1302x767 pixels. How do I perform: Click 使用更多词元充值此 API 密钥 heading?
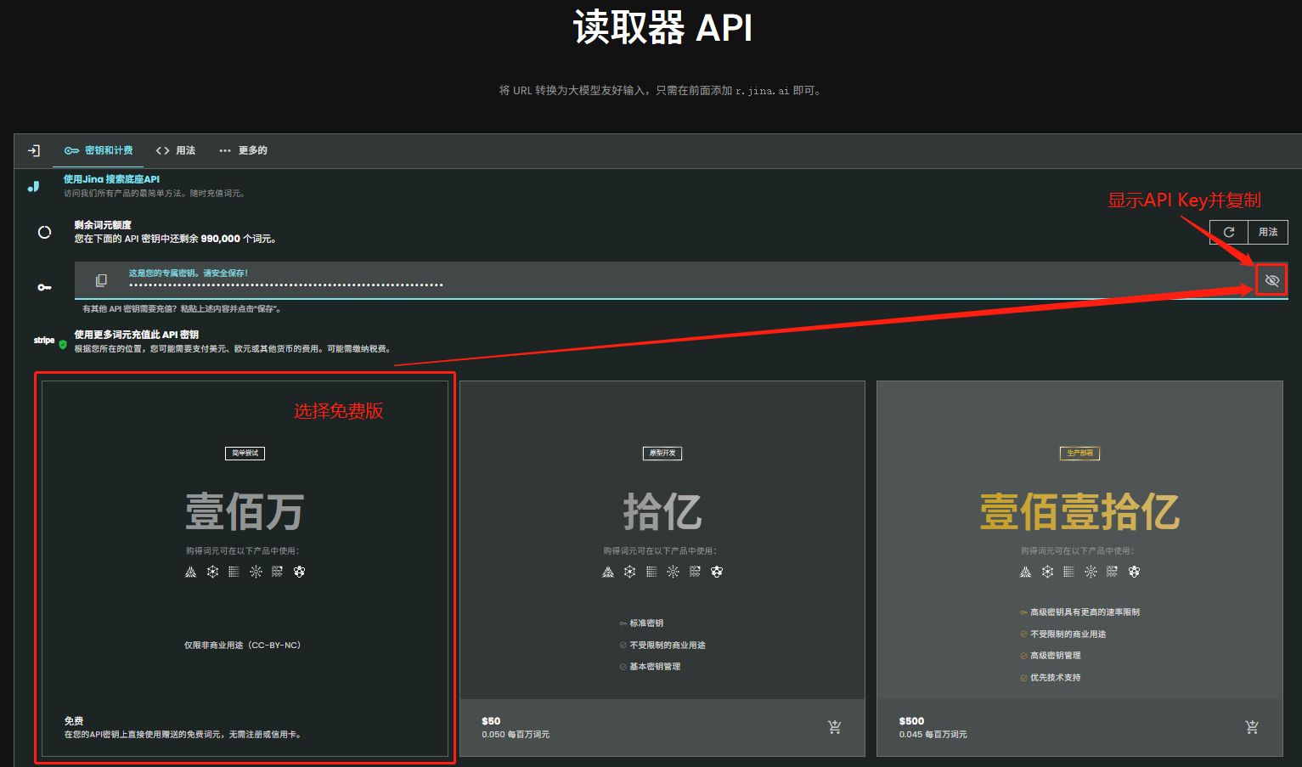click(x=137, y=335)
